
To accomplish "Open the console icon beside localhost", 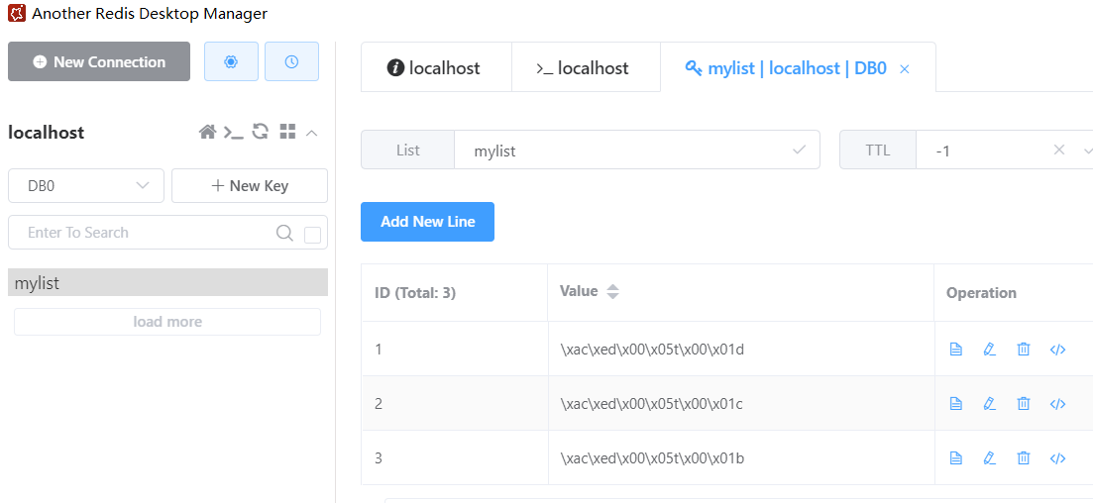I will click(234, 132).
